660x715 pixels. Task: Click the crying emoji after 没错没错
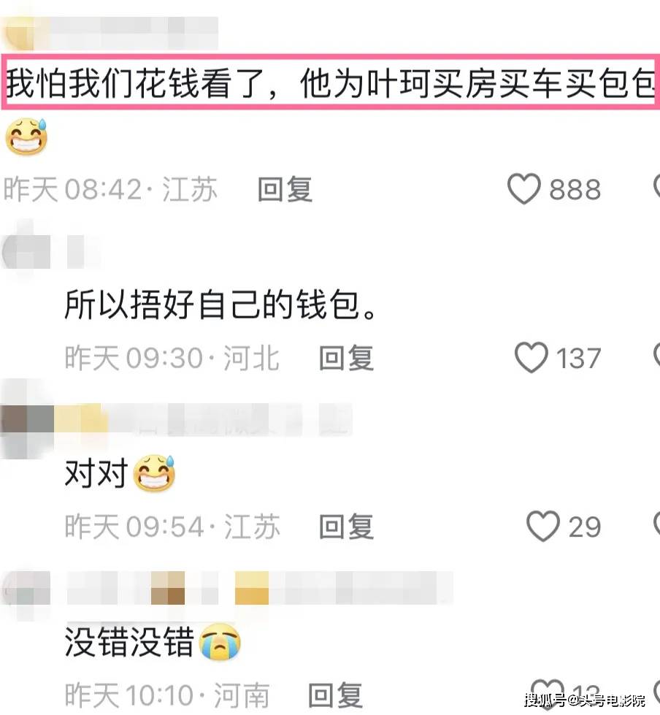220,641
